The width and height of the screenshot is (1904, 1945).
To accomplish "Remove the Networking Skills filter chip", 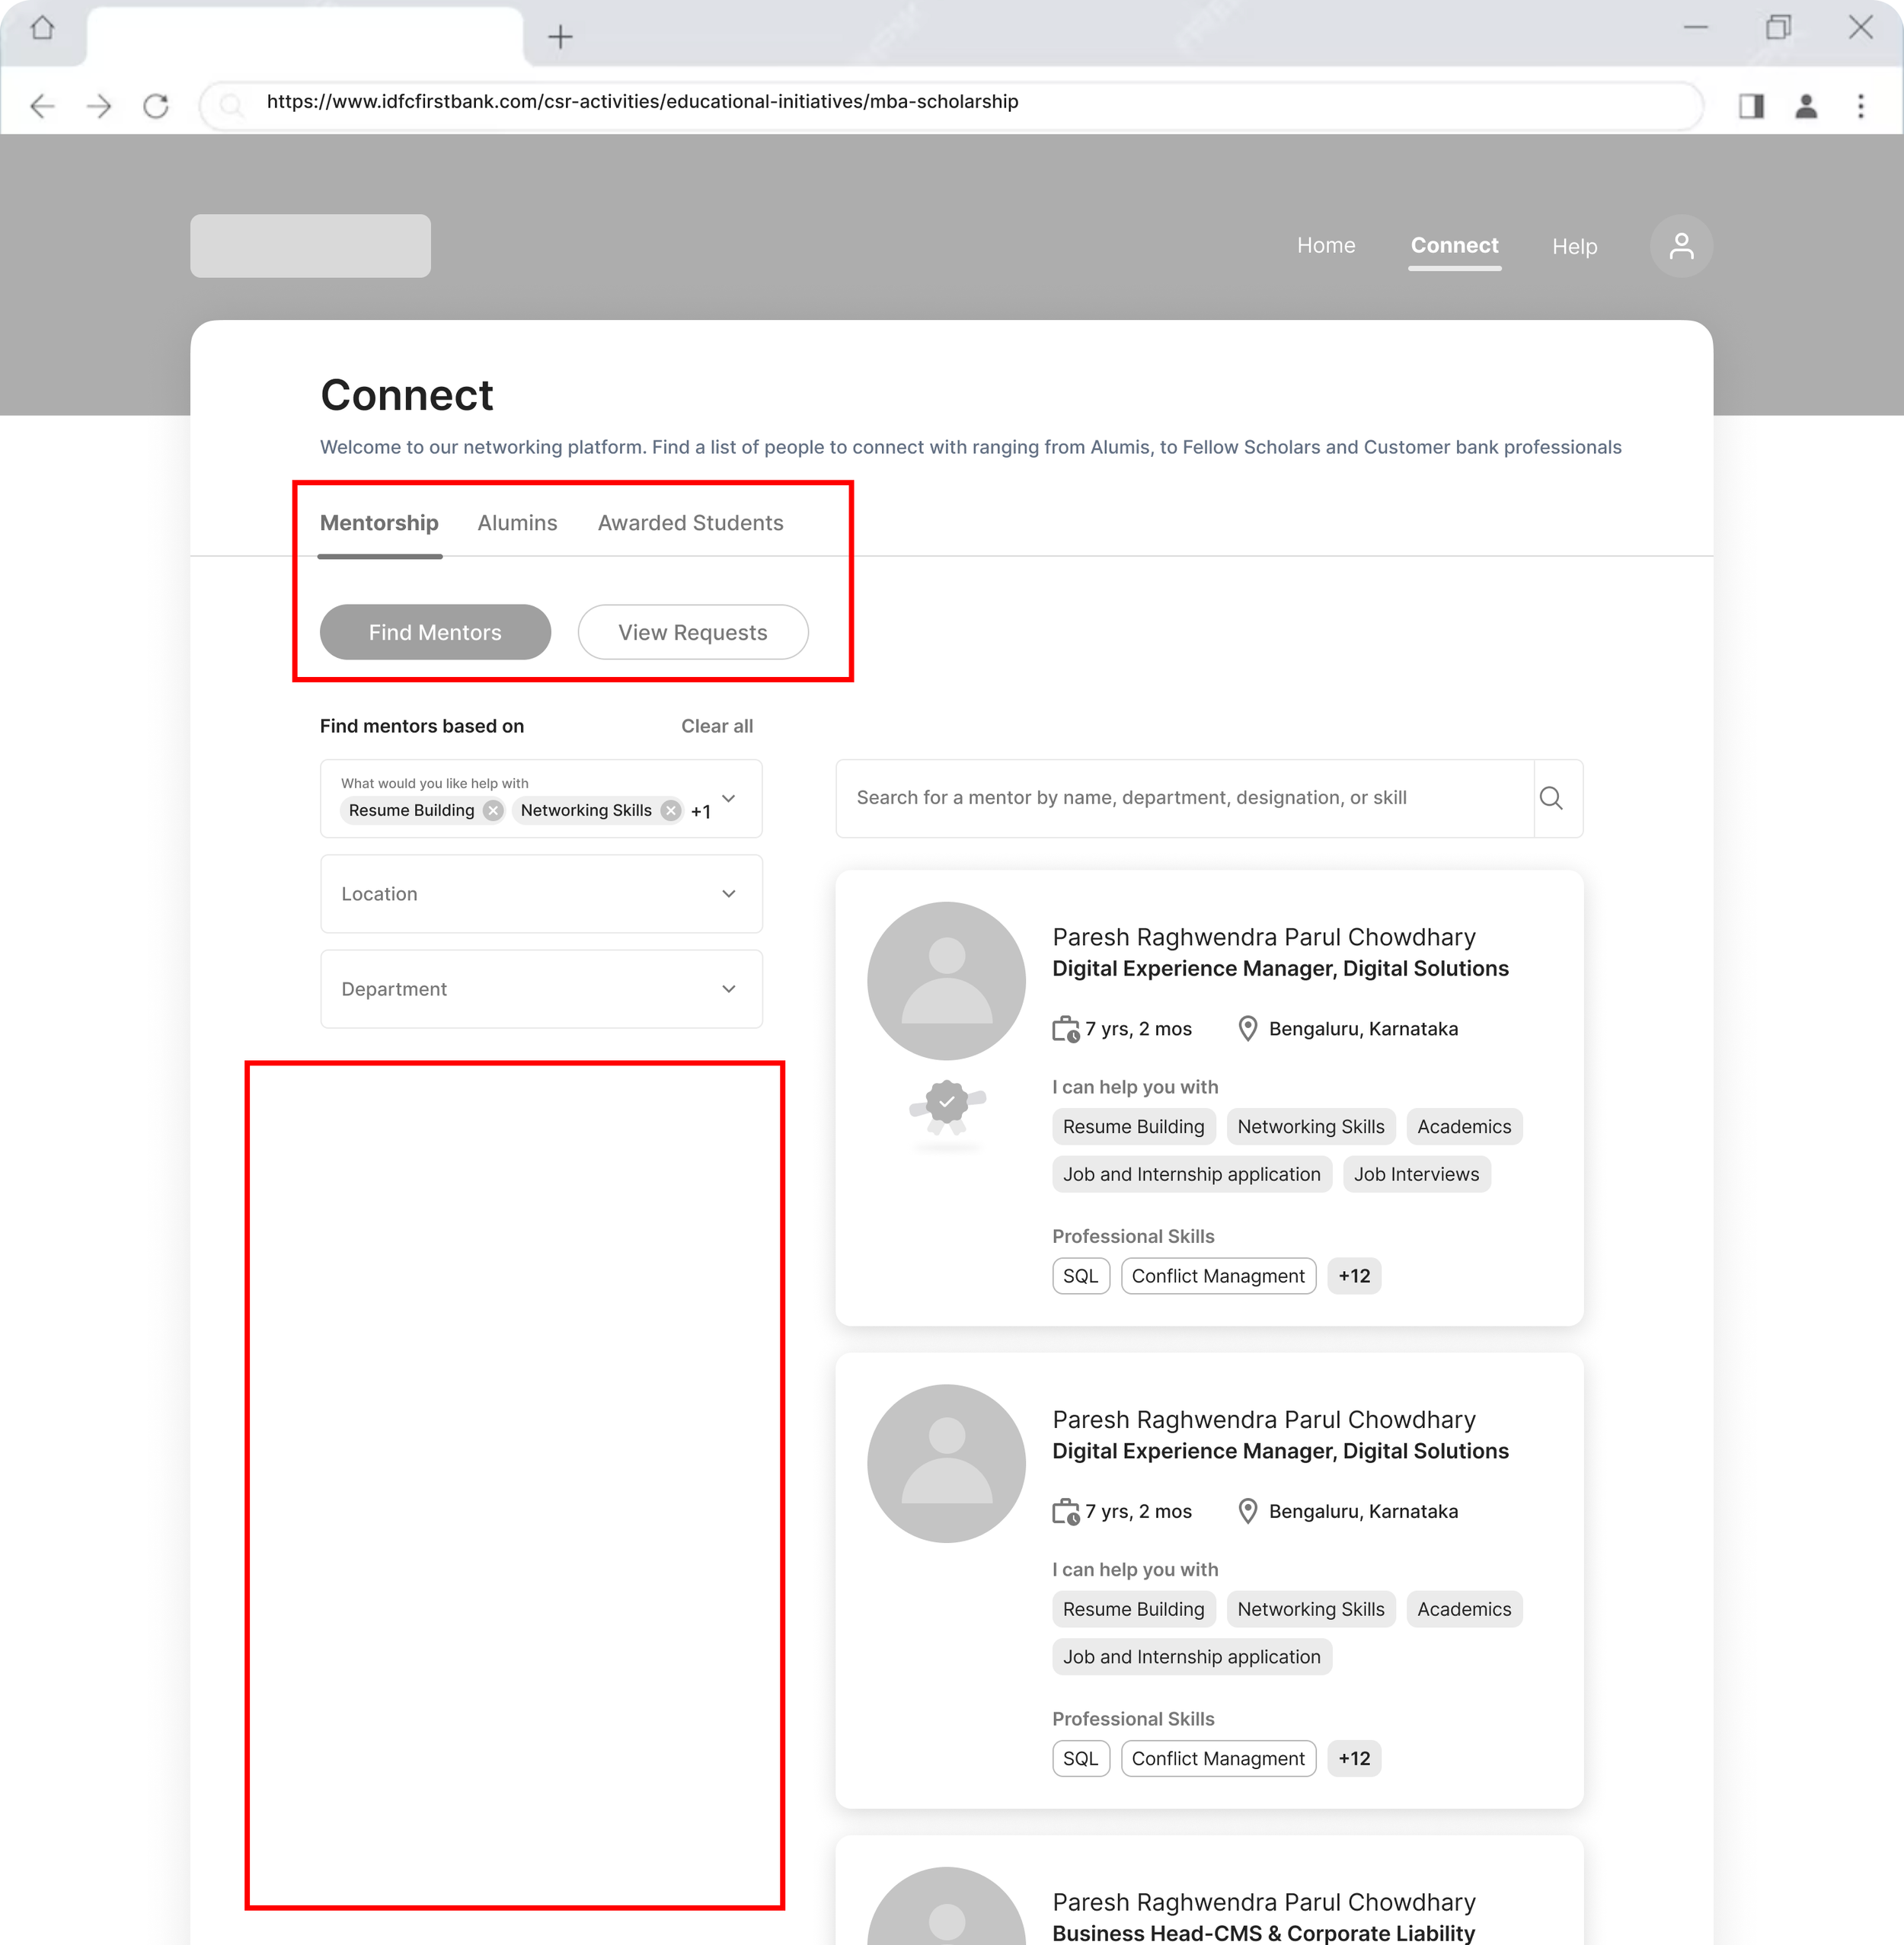I will tap(671, 810).
